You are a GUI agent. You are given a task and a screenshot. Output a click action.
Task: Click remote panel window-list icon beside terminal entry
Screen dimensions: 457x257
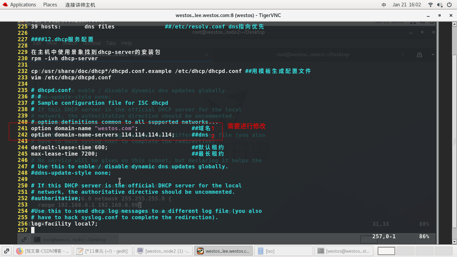[24, 240]
